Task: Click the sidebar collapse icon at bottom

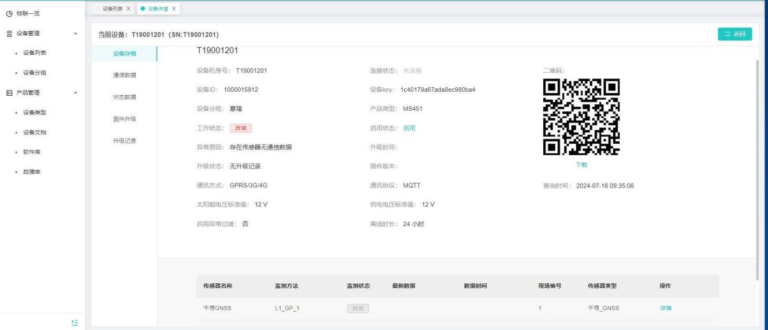Action: tap(74, 322)
